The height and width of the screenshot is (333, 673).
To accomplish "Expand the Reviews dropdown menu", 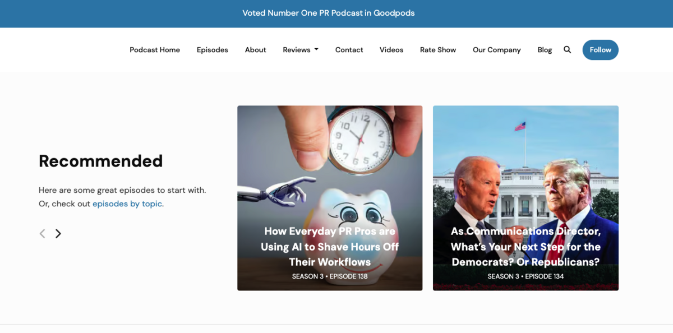I will click(x=300, y=50).
